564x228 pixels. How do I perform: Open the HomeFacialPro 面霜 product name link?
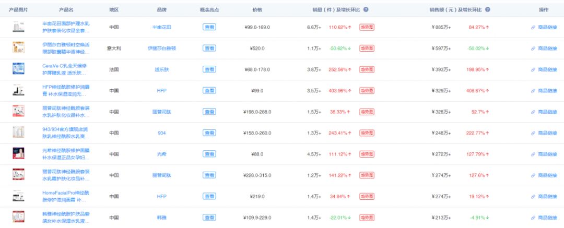pos(66,196)
